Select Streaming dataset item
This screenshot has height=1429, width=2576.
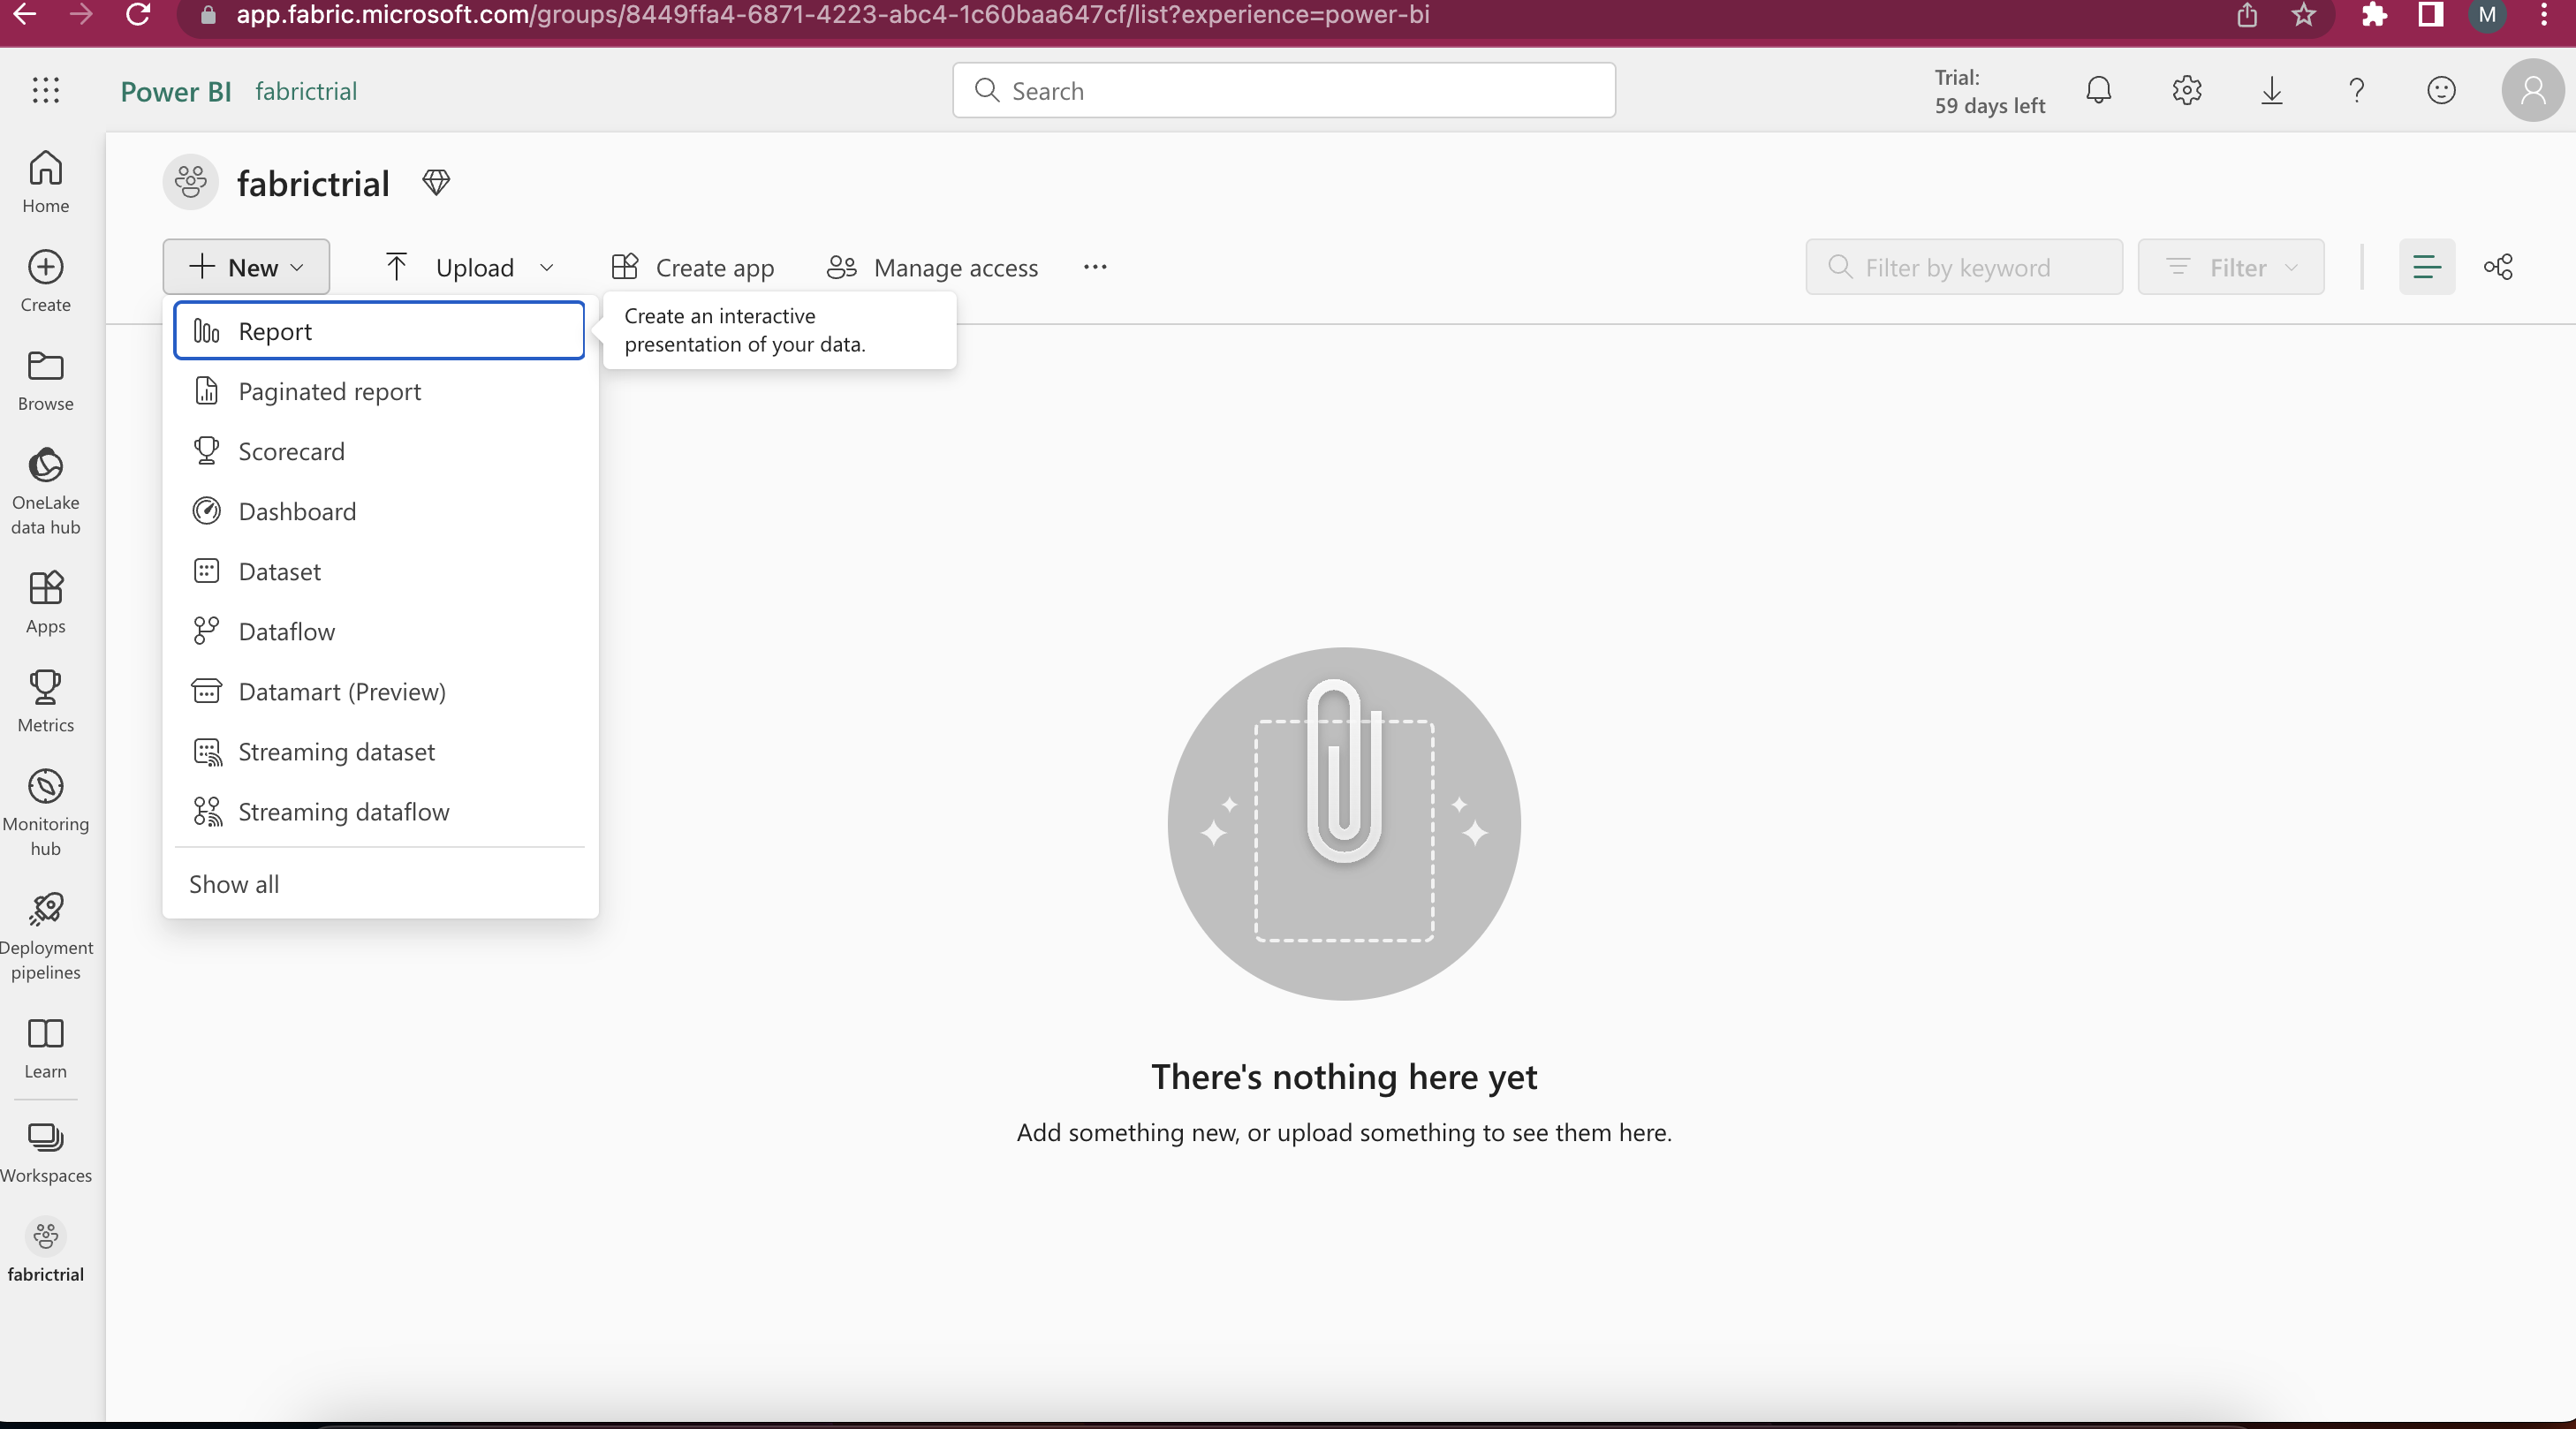[x=379, y=751]
